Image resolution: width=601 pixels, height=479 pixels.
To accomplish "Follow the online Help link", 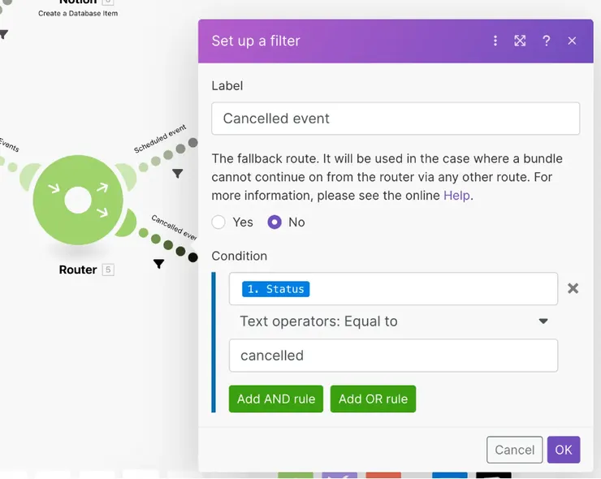I will point(456,196).
